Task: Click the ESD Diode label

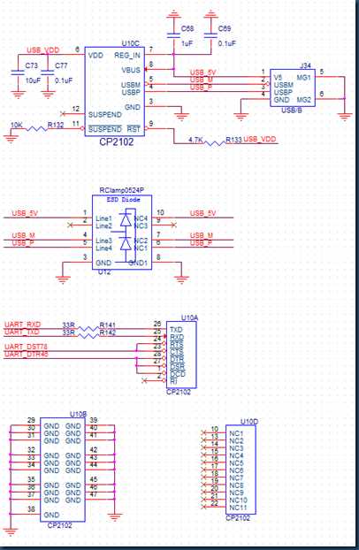Action: (123, 200)
